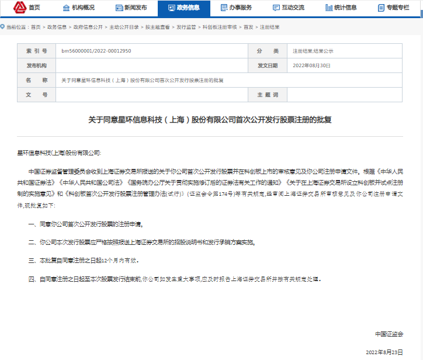Click the CSRC logo icon
Viewport: 423px width, 360px height.
pos(20,8)
